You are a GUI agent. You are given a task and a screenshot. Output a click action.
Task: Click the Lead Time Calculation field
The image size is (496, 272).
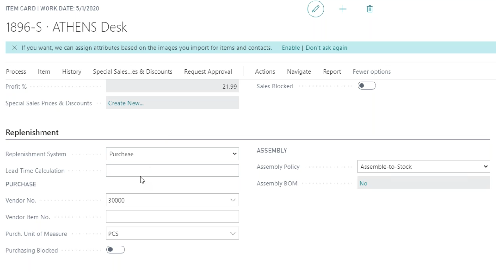[172, 171]
